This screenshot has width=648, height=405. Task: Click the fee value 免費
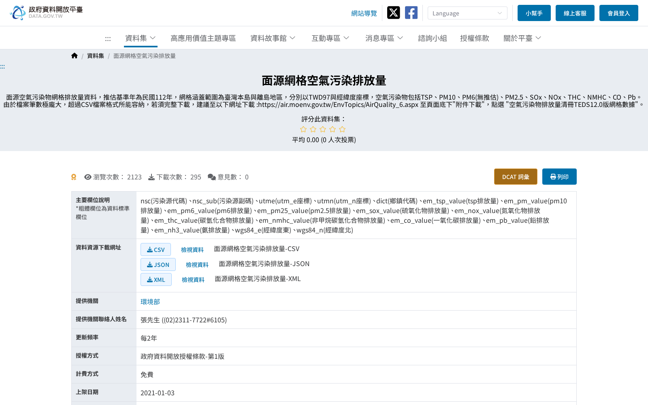coord(147,375)
